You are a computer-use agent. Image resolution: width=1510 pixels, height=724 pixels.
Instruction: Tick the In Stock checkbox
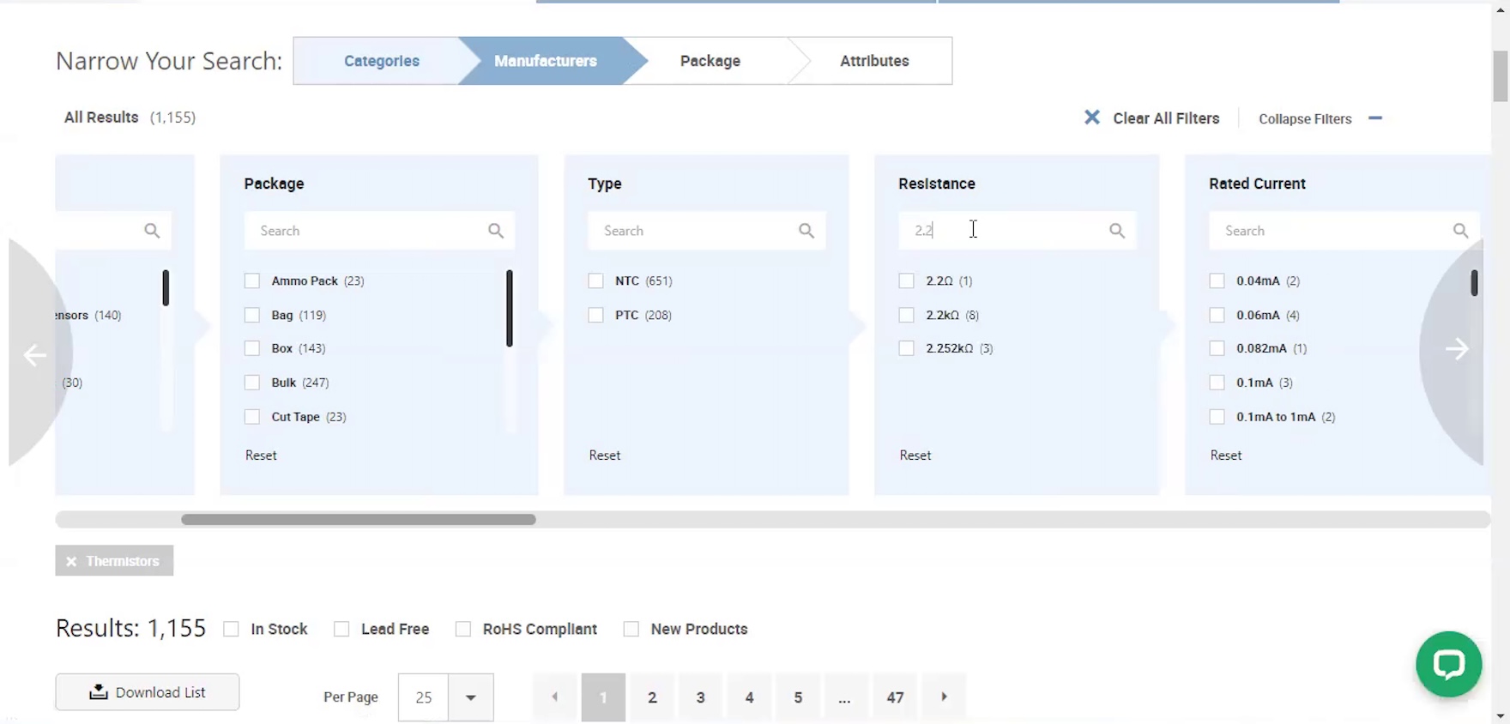232,629
